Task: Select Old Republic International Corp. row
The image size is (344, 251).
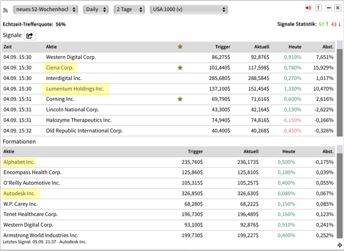Action: [169, 130]
